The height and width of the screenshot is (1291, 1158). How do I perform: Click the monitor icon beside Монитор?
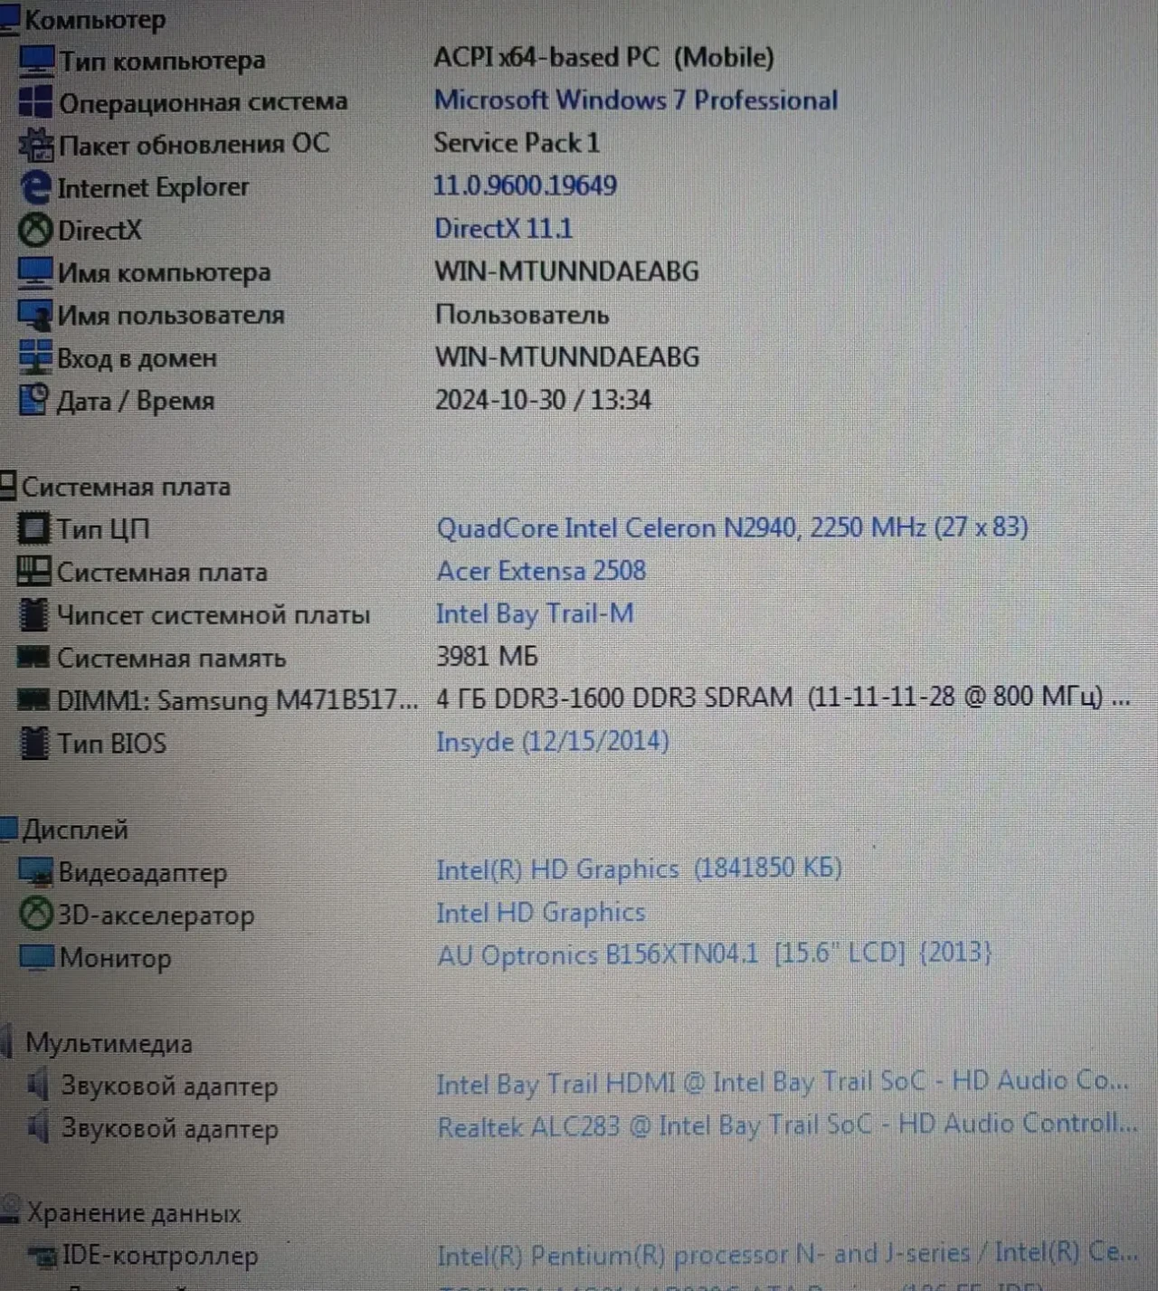pyautogui.click(x=34, y=957)
